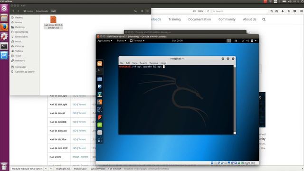This screenshot has width=304, height=171.
Task: Expand Places menu in Kali top bar
Action: (122, 41)
